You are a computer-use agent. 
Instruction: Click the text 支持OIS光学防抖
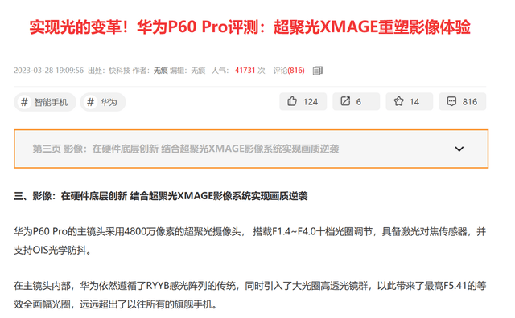(52, 250)
